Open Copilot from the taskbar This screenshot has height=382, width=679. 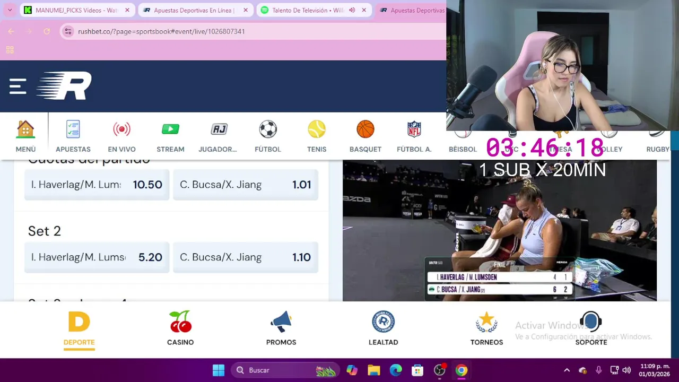coord(352,370)
